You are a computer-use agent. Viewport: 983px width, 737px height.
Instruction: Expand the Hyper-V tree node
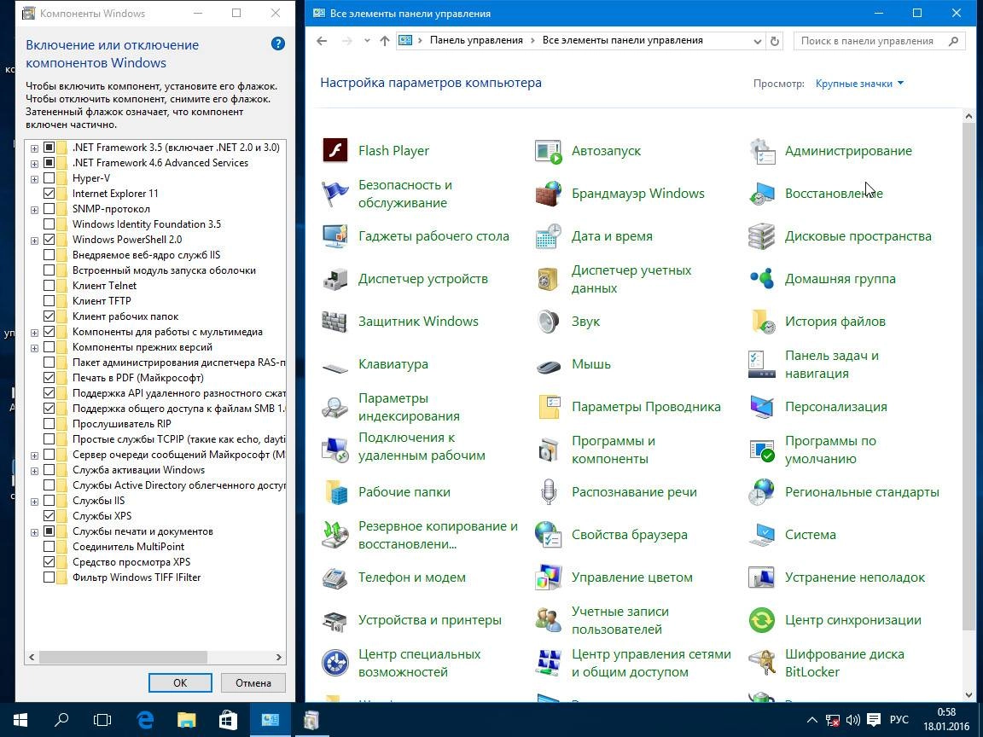click(x=34, y=178)
